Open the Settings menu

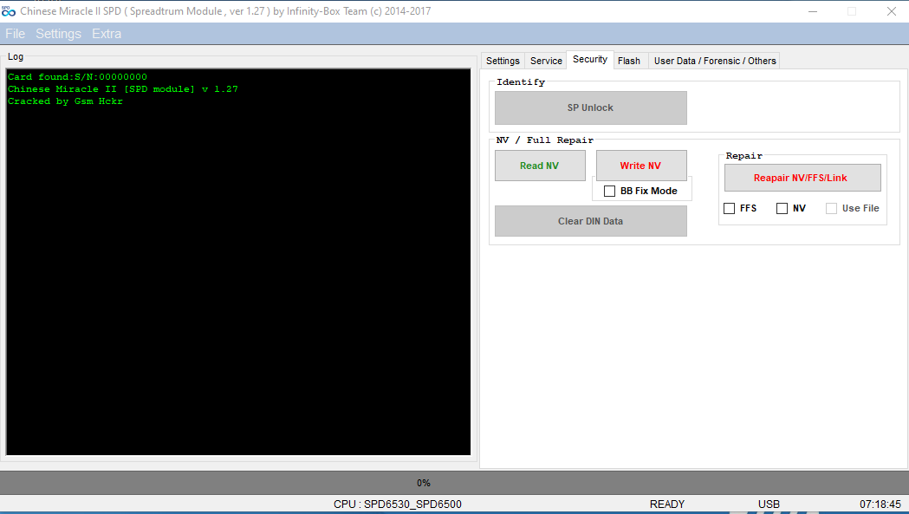(59, 34)
